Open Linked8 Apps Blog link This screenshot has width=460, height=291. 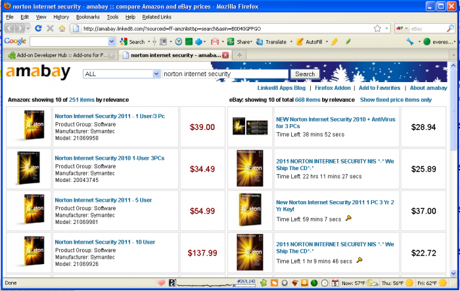pyautogui.click(x=281, y=88)
